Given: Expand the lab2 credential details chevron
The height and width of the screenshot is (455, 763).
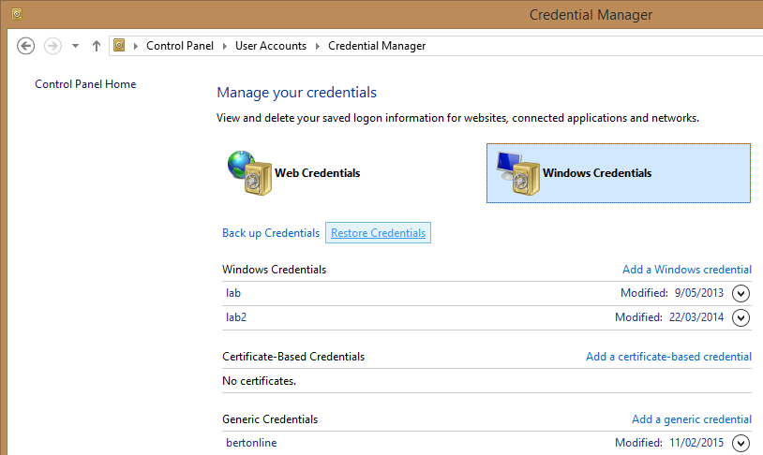Looking at the screenshot, I should 741,317.
